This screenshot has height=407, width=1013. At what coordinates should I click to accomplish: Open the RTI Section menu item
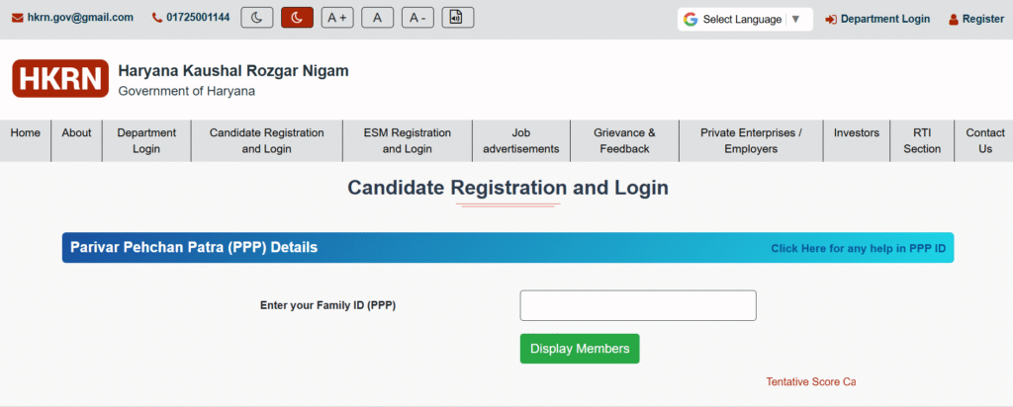922,140
